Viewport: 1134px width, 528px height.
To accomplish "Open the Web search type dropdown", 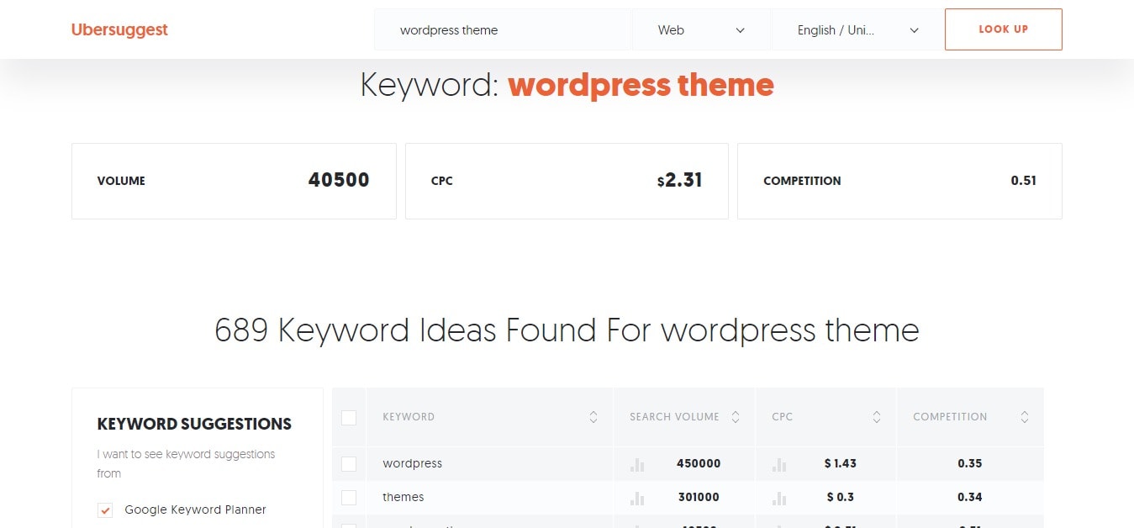I will pyautogui.click(x=701, y=30).
